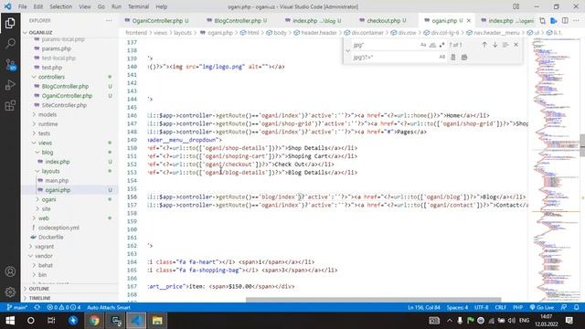Toggle Match Case in find widget

(x=422, y=45)
